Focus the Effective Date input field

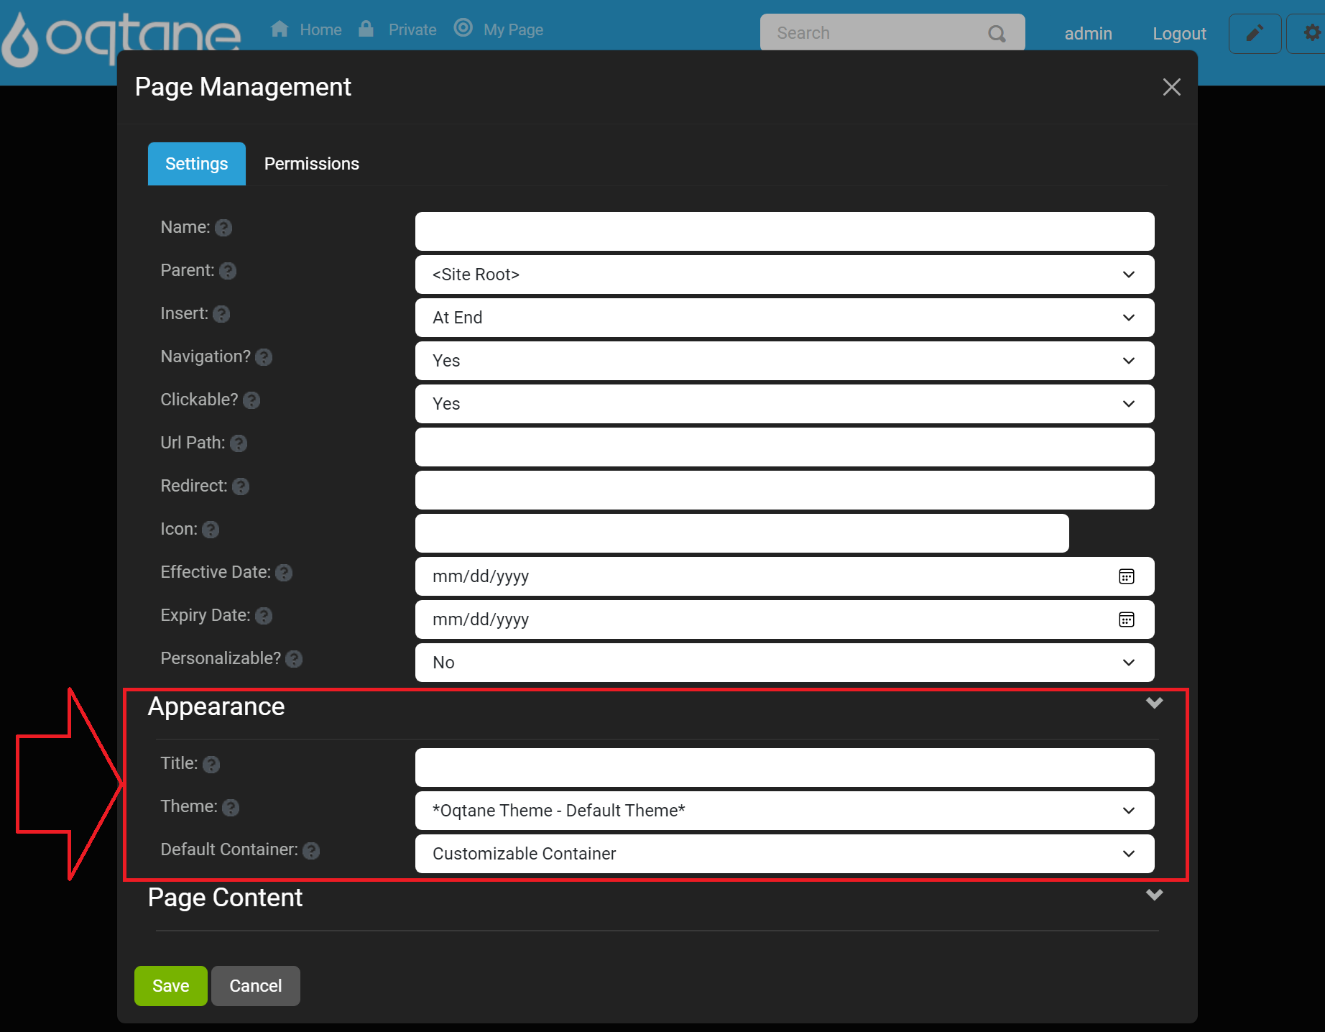(785, 576)
